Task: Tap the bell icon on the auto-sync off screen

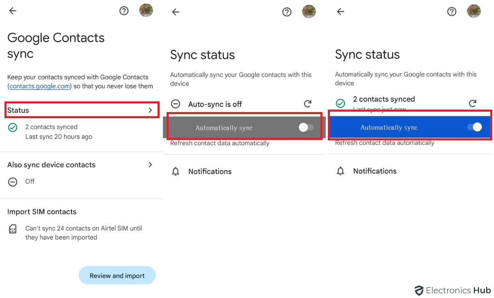Action: tap(176, 172)
